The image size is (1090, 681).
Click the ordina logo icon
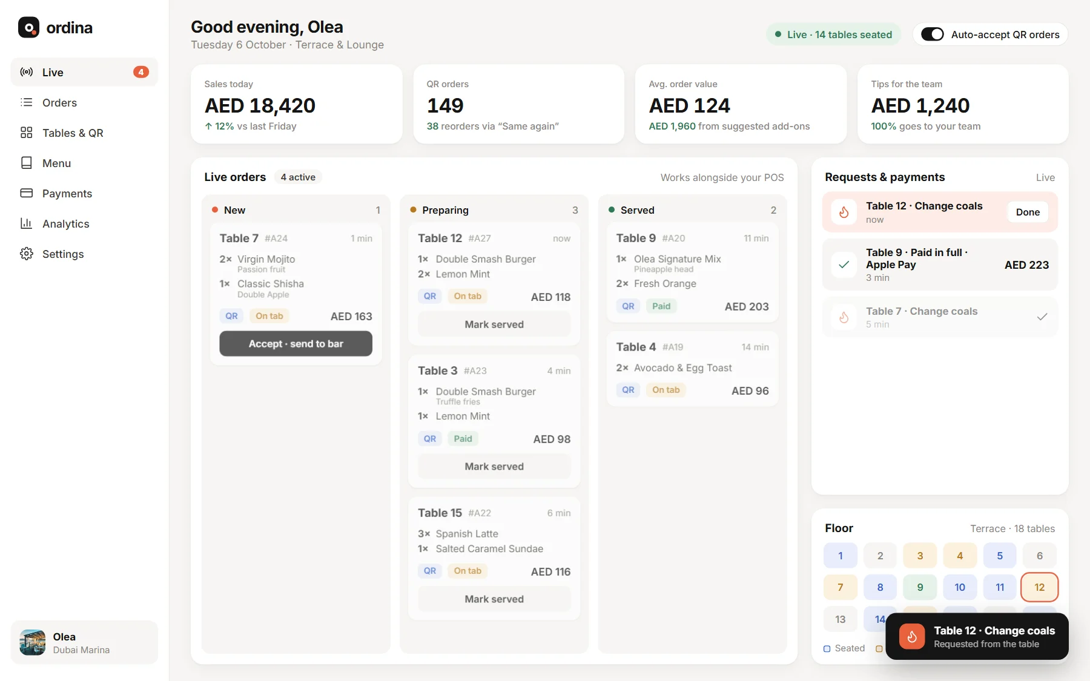click(28, 27)
